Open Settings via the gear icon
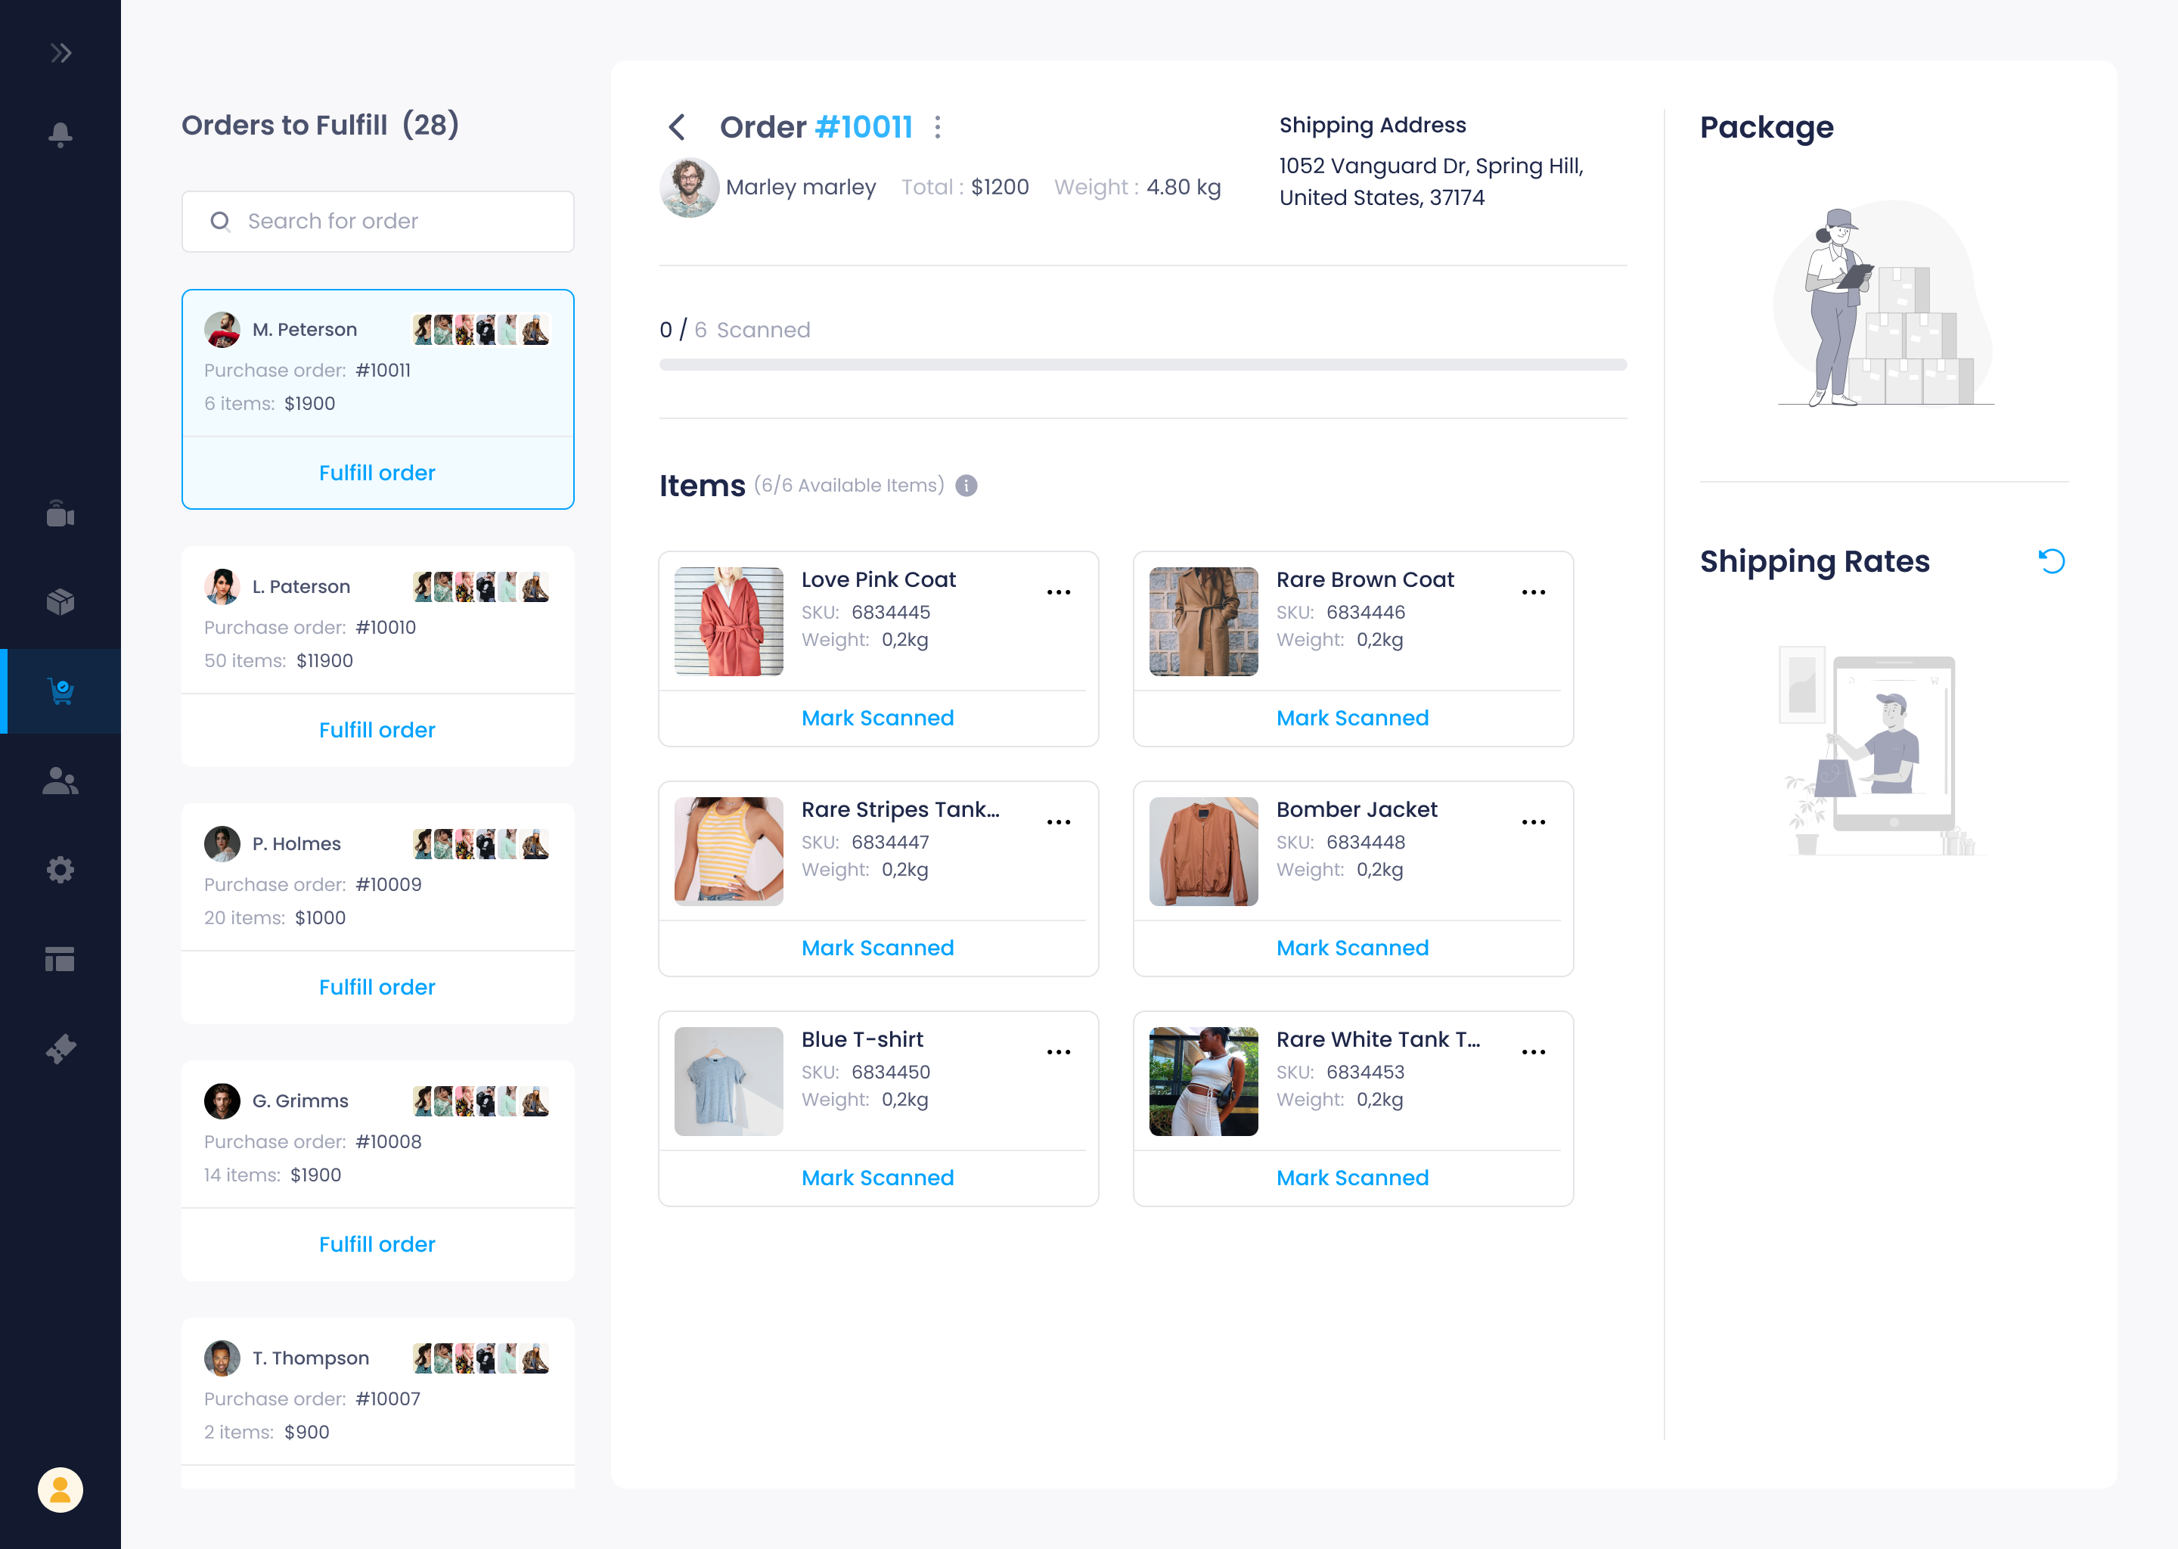 point(60,869)
